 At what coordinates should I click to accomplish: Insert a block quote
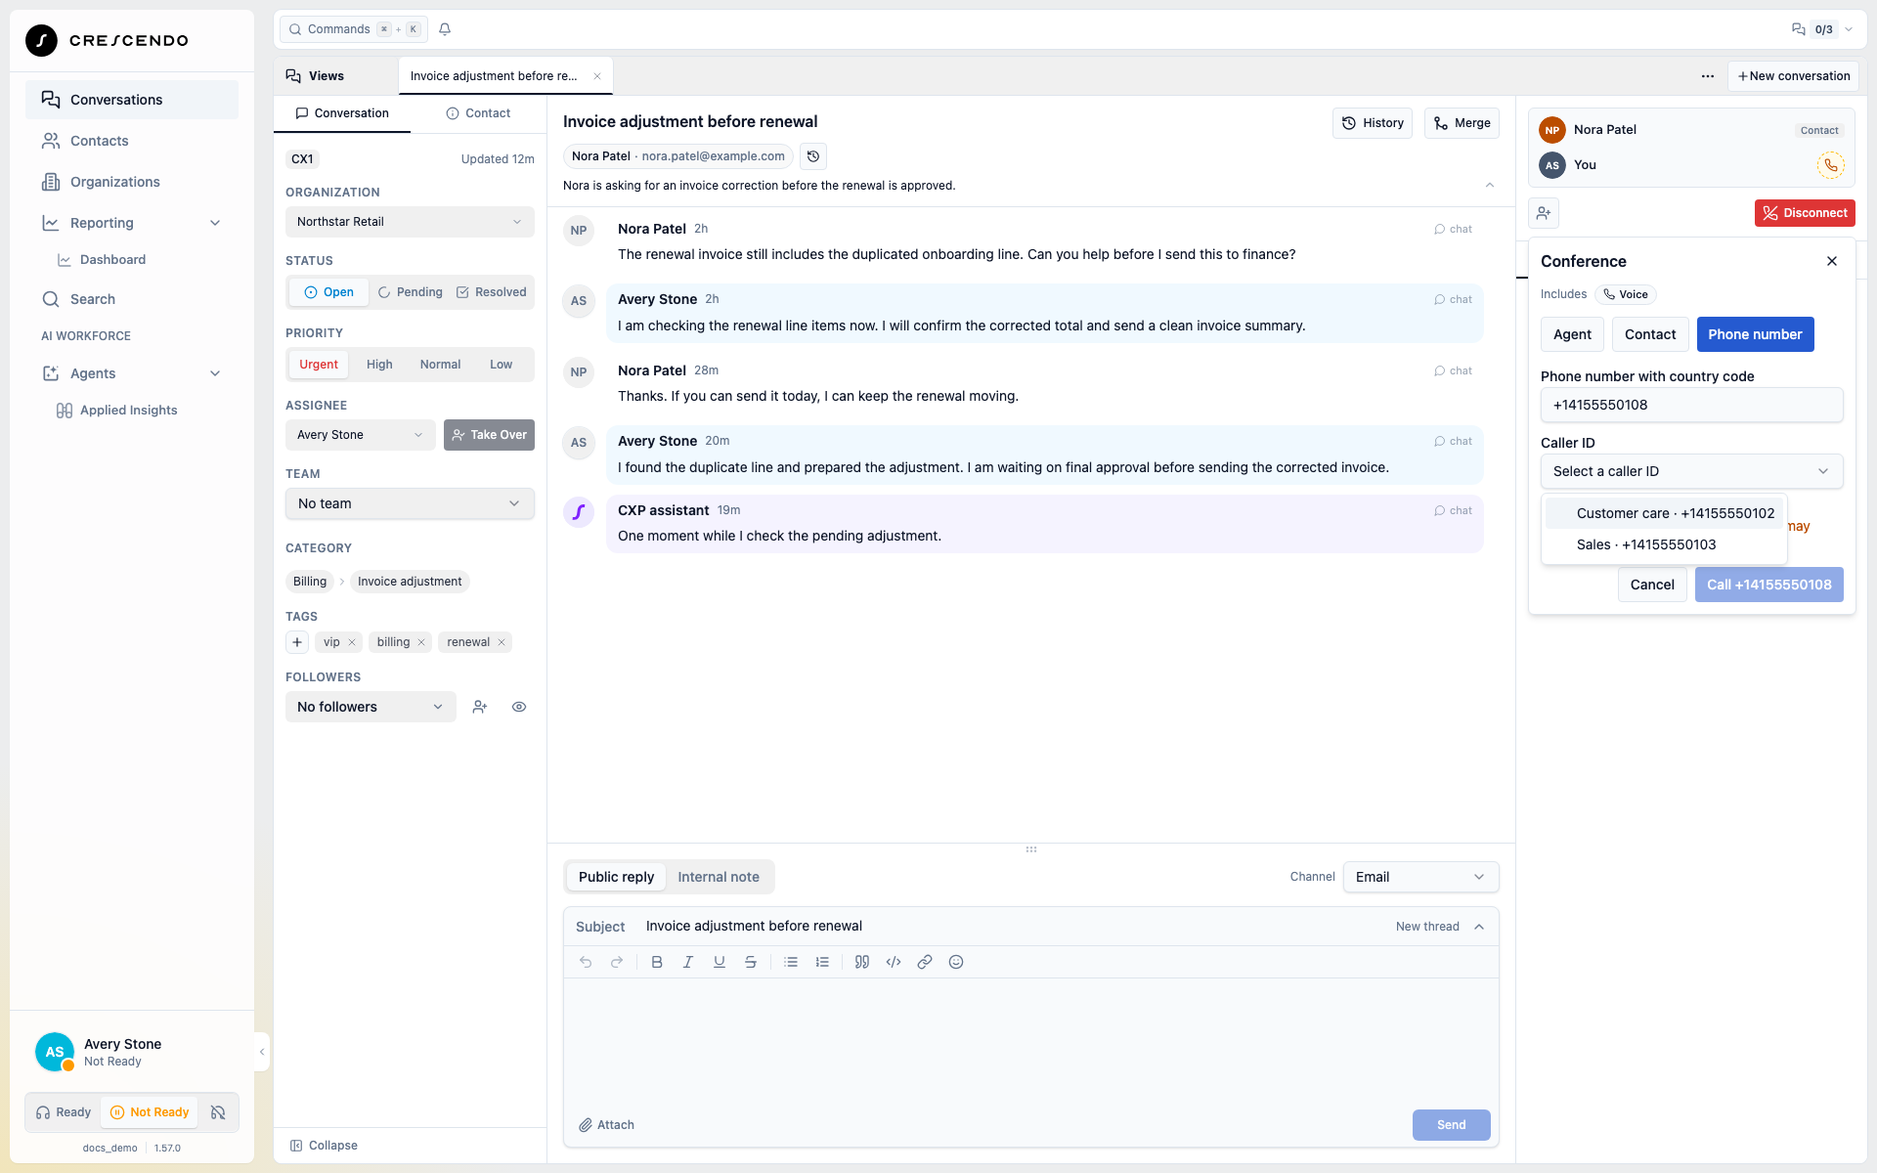point(862,962)
